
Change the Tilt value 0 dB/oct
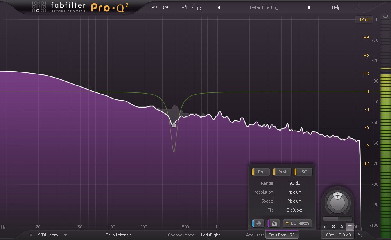pyautogui.click(x=294, y=210)
